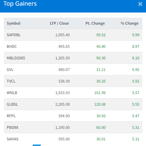Select the SAHAS symbol
Viewport: 146px width, 146px height.
pyautogui.click(x=12, y=139)
